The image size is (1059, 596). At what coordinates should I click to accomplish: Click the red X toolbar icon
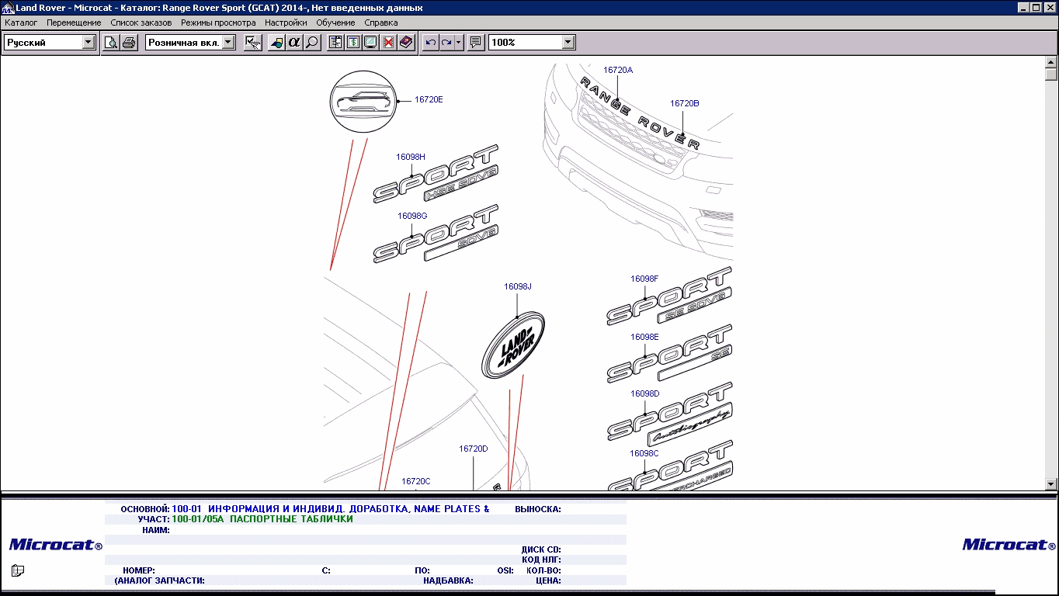click(x=388, y=43)
